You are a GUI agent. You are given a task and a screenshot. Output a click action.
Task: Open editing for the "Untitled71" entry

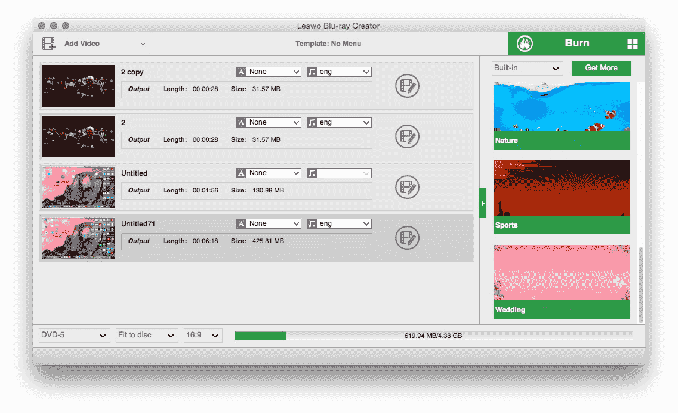408,238
